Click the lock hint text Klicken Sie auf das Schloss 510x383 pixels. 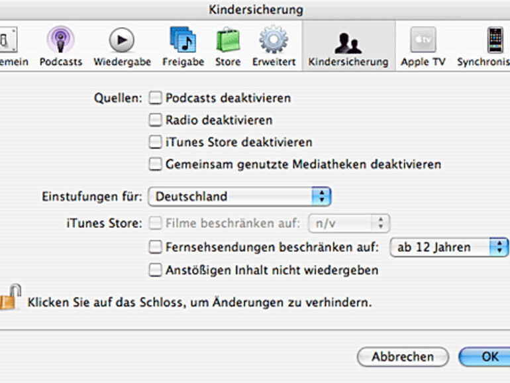(199, 303)
